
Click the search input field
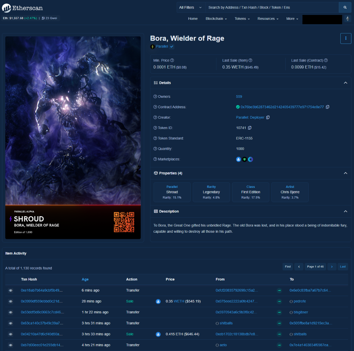[272, 7]
